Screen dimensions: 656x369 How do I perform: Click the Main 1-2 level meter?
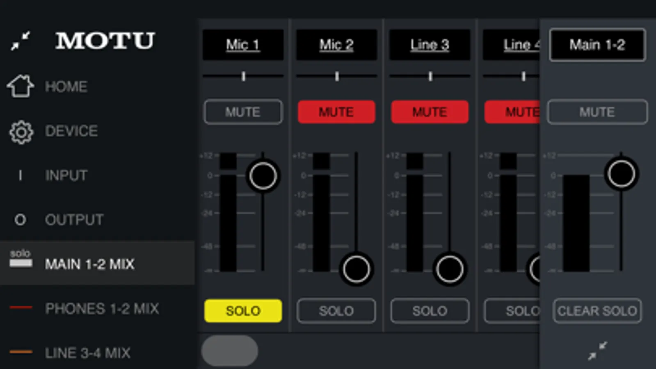576,223
